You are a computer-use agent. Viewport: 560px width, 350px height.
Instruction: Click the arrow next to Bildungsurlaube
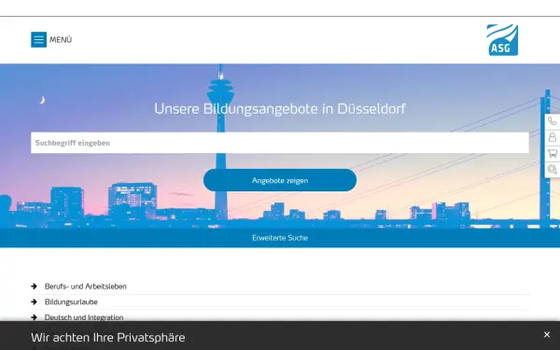coord(34,301)
